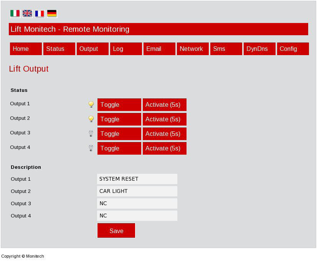The image size is (317, 263).
Task: Click the Description section label
Action: click(26, 167)
